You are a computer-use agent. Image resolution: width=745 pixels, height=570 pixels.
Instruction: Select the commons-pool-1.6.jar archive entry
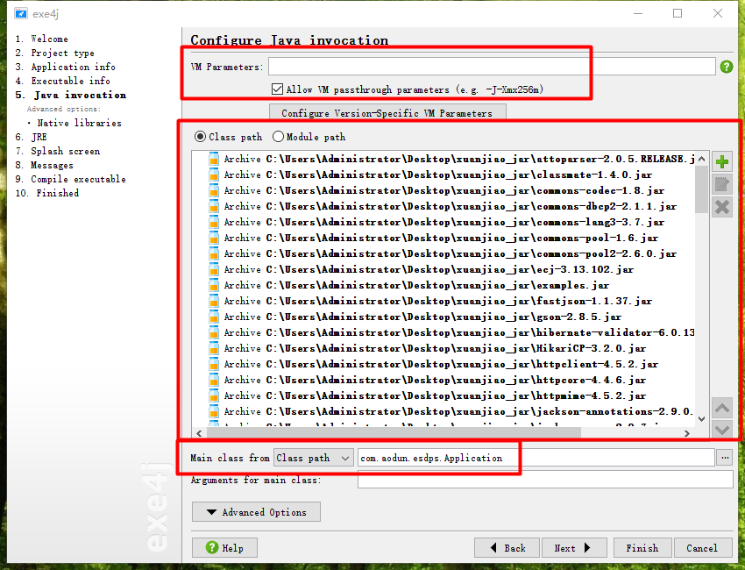pos(433,238)
